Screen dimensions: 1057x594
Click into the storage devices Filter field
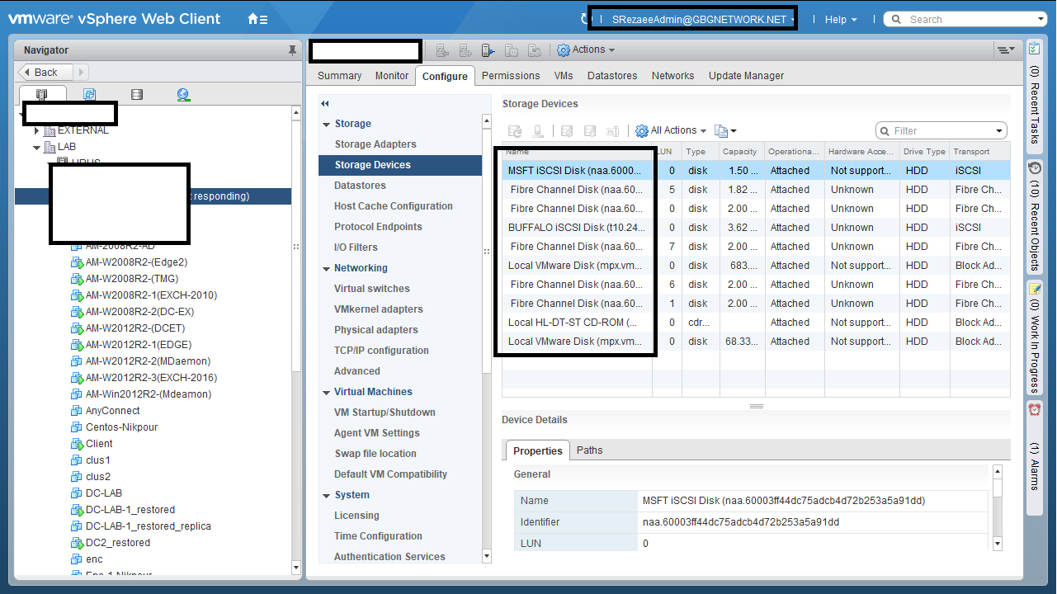pyautogui.click(x=941, y=130)
